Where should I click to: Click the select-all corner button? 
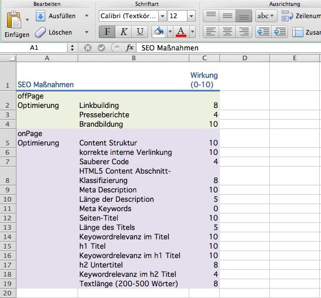click(x=8, y=58)
